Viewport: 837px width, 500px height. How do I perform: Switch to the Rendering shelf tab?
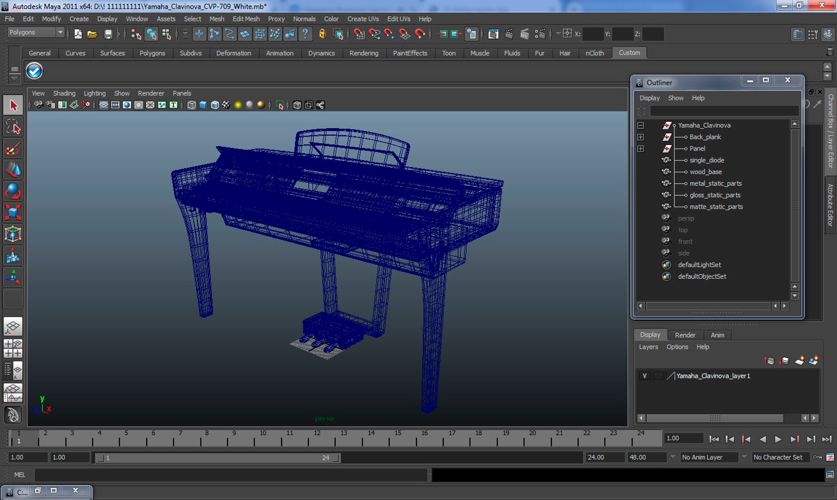[x=364, y=53]
